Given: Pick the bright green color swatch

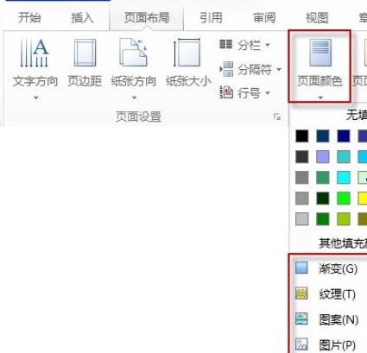Looking at the screenshot, I should [x=344, y=199].
